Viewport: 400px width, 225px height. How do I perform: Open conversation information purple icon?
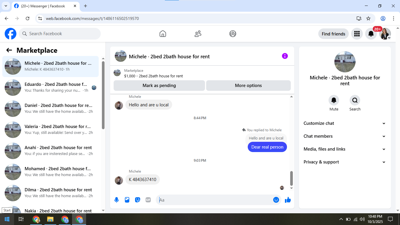coord(285,56)
